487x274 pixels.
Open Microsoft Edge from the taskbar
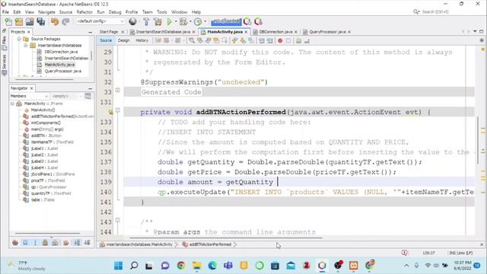212,266
